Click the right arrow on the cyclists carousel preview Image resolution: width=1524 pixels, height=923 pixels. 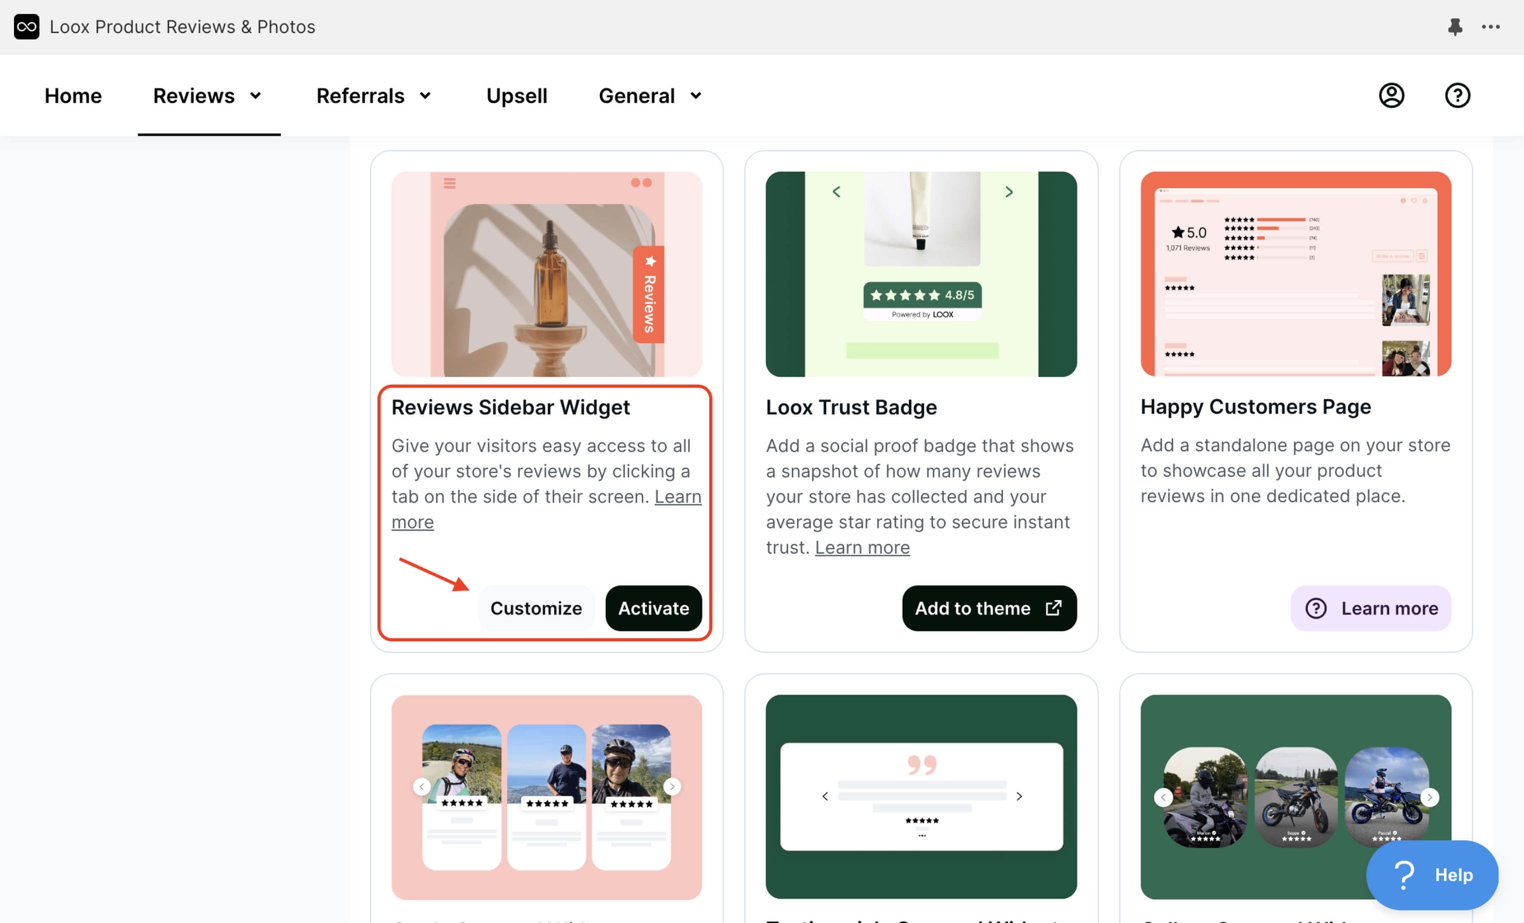pos(673,786)
